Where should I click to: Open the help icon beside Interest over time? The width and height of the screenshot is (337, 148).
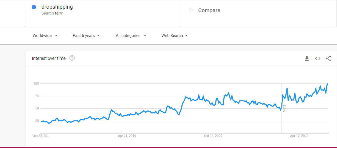click(72, 58)
